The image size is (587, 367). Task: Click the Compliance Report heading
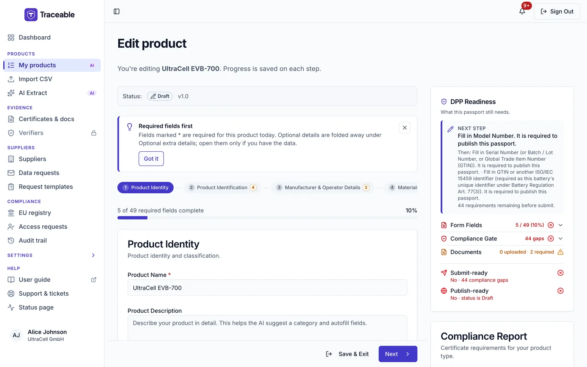pos(484,336)
